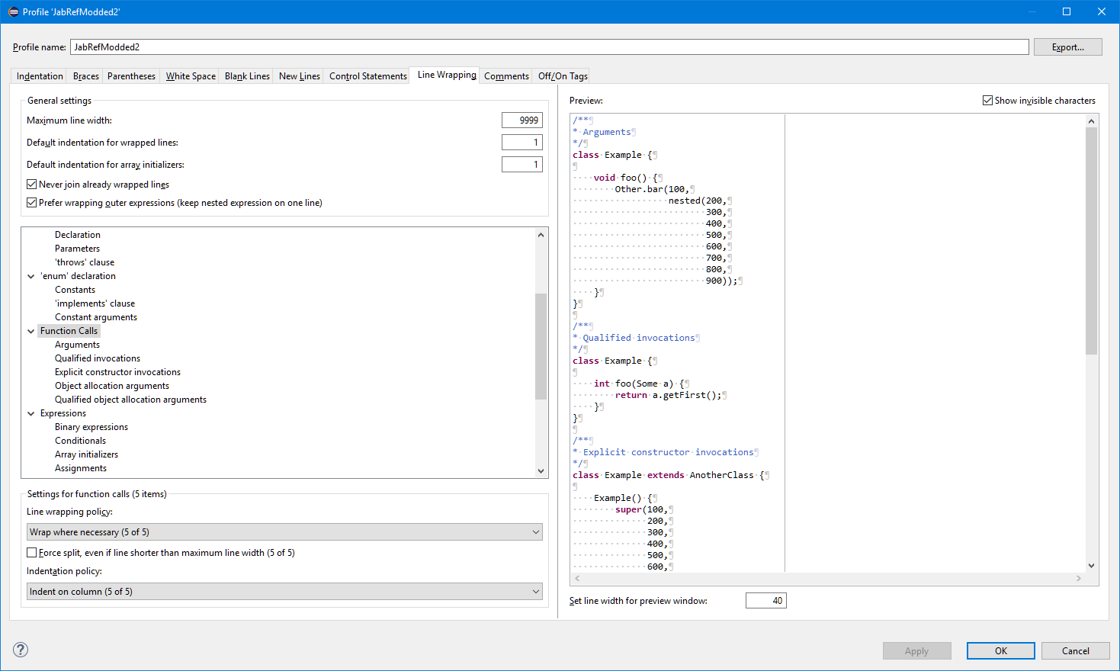Click the Export... button
1120x671 pixels.
pyautogui.click(x=1067, y=47)
